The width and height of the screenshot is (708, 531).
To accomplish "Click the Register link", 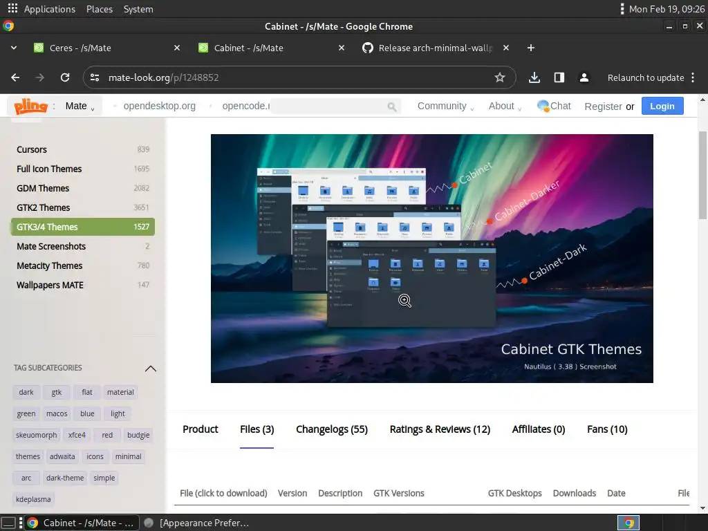I will (x=603, y=106).
